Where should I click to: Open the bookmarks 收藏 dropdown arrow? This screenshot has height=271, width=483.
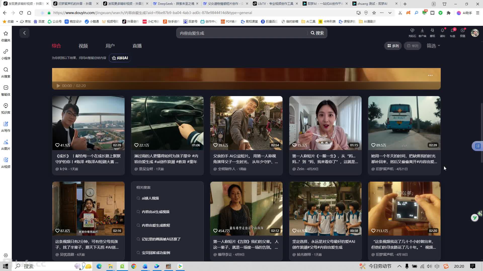pyautogui.click(x=17, y=22)
